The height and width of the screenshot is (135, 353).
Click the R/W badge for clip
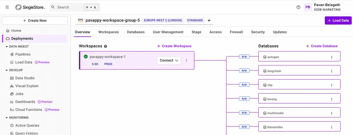pos(244,85)
